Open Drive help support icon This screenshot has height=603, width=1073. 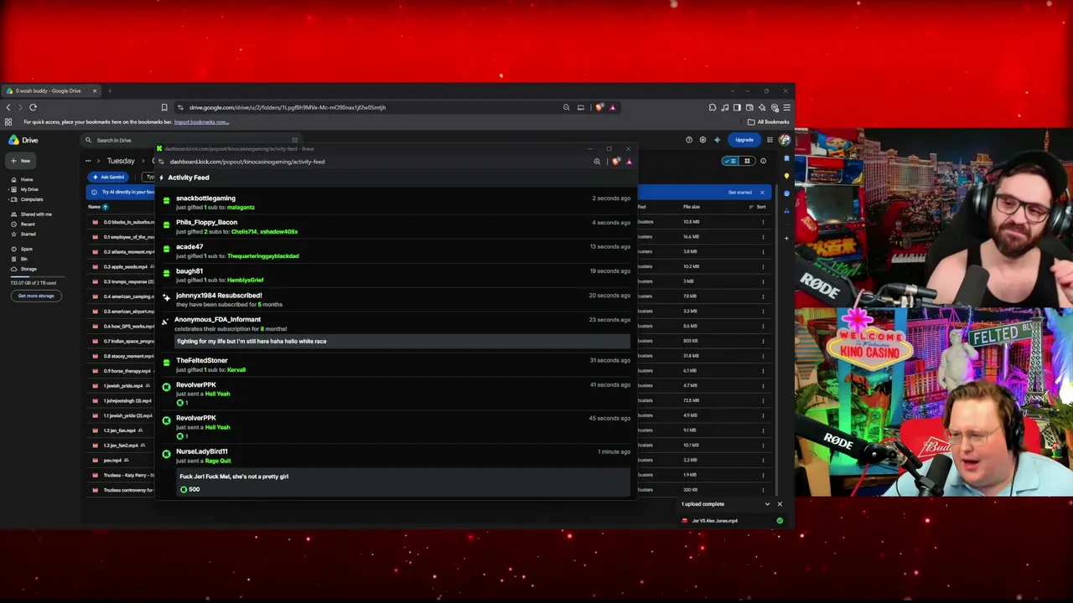689,140
